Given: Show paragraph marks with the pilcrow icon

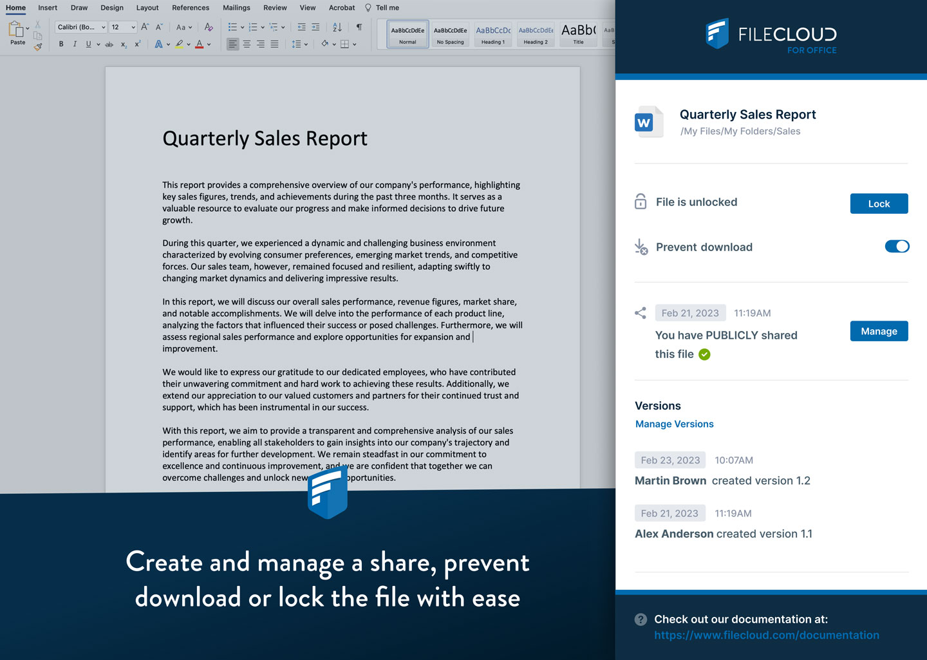Looking at the screenshot, I should click(x=358, y=27).
